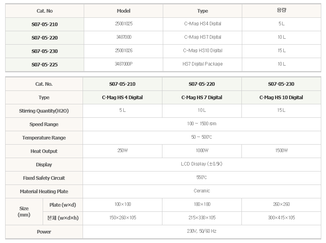
Task: Select the Stirring Quantity(H2O) row label
Action: [43, 111]
